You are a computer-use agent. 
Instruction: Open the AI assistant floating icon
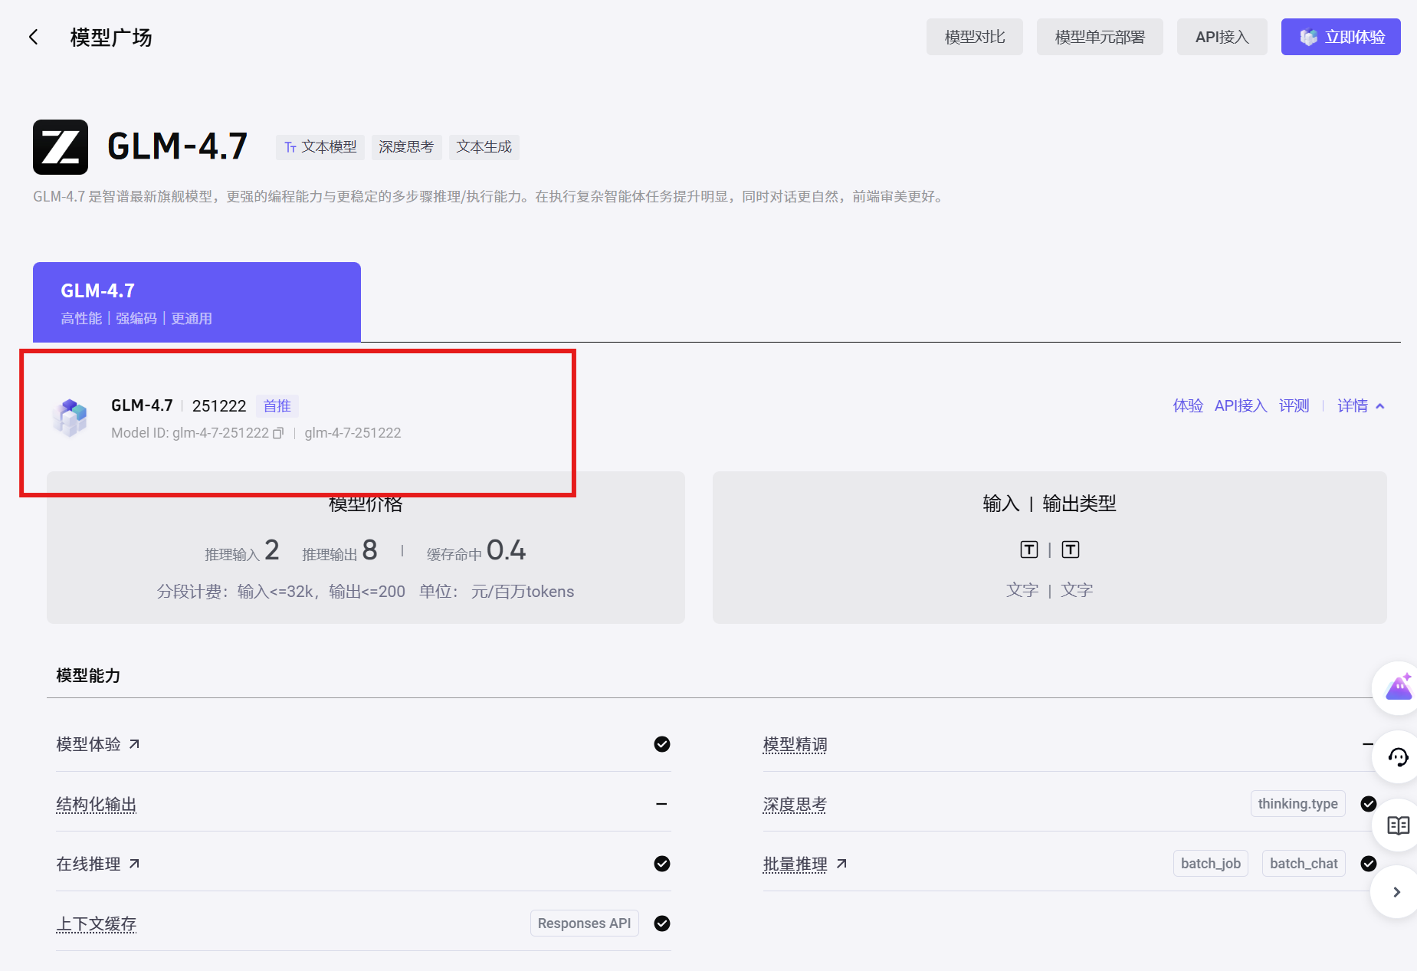coord(1399,687)
